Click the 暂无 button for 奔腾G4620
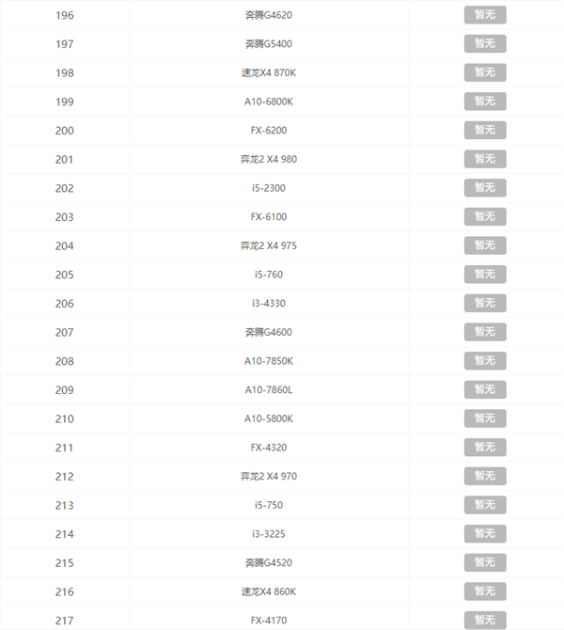The image size is (564, 630). [x=484, y=15]
